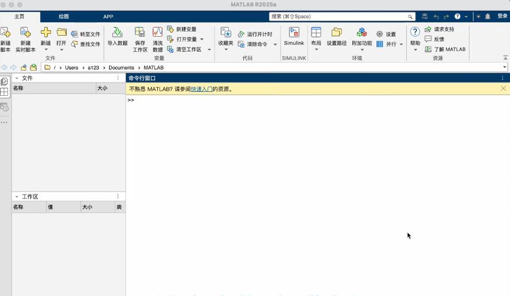Collapse the toolstrip ribbon

(x=505, y=57)
